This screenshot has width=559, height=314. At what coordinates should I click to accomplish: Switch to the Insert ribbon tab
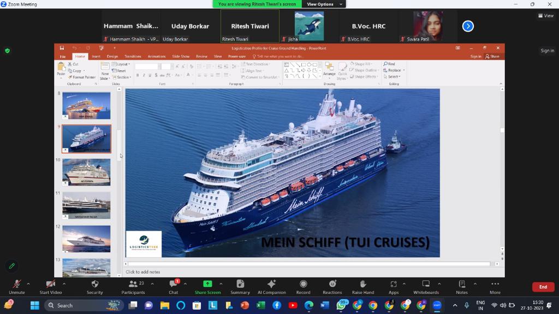tap(96, 57)
